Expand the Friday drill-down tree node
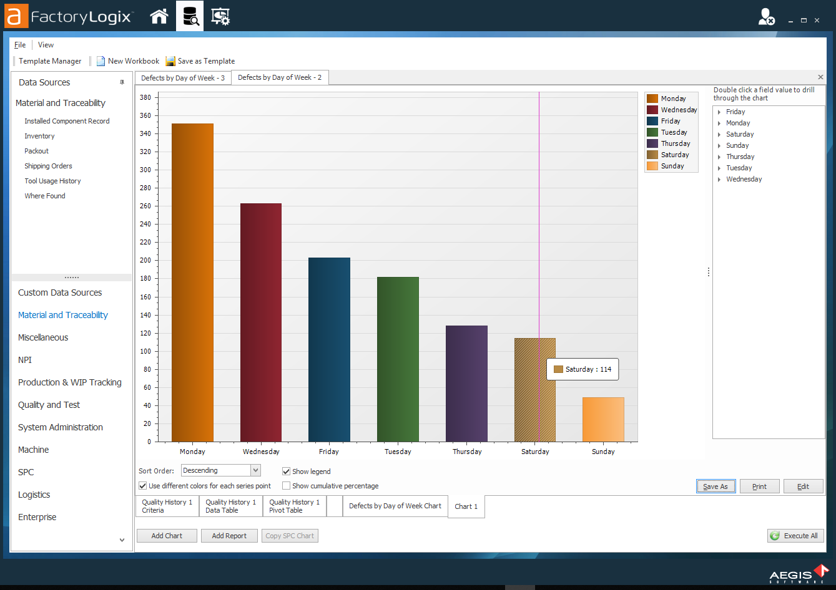This screenshot has width=836, height=590. pos(719,112)
